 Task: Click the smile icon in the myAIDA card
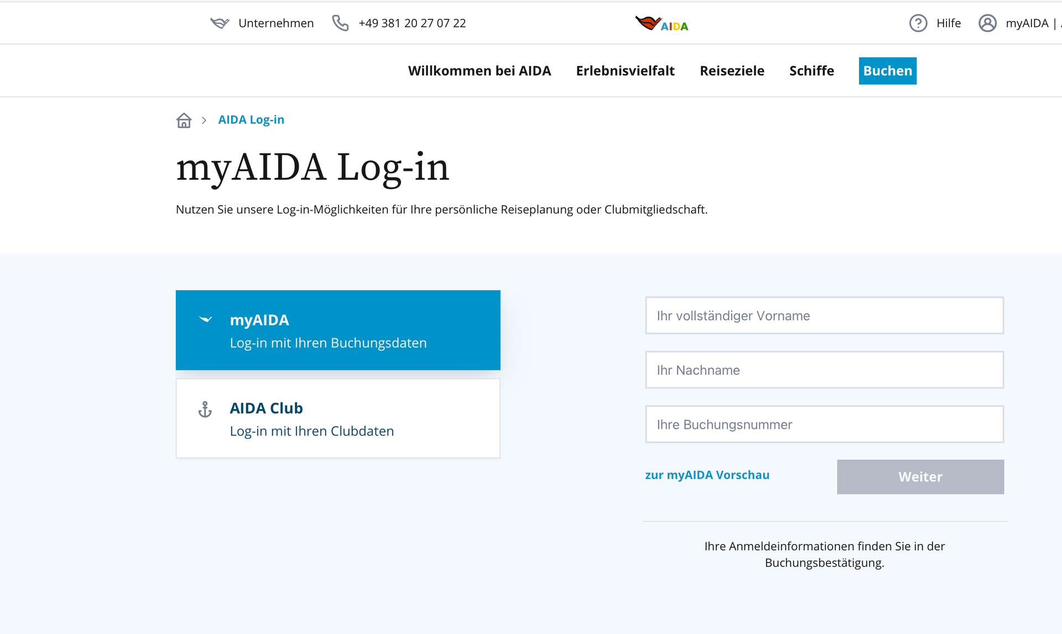click(x=206, y=319)
